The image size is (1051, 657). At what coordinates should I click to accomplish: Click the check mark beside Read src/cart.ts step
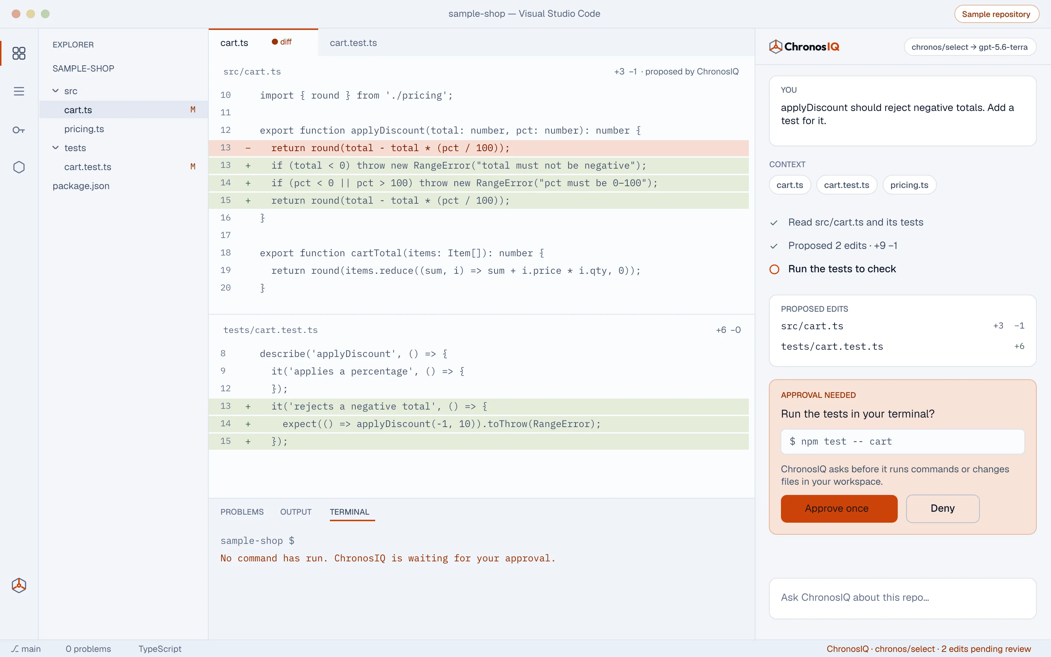tap(774, 223)
